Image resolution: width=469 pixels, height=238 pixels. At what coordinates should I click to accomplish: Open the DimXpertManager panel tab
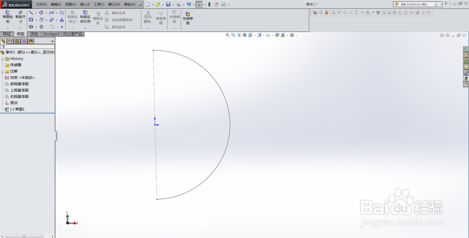24,41
